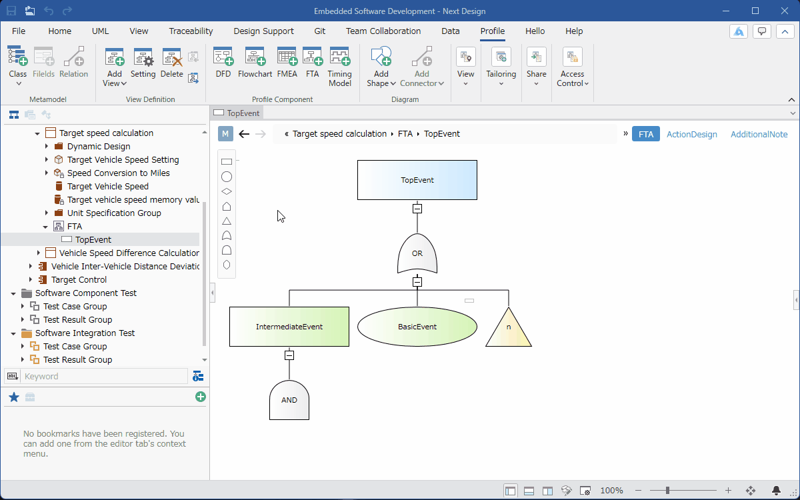Open the File menu
This screenshot has width=800, height=500.
coord(19,31)
